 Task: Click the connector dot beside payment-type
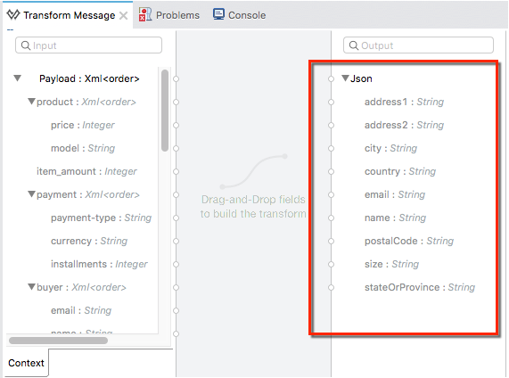tap(176, 218)
